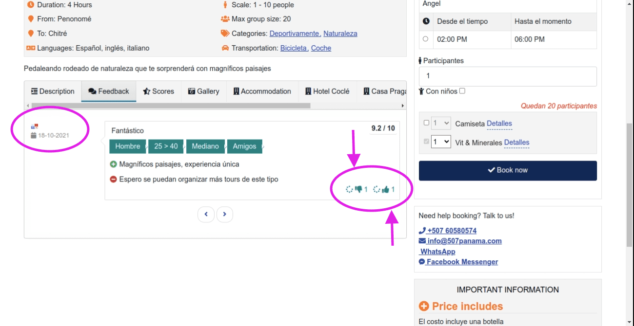Click the green plus pro icon
The width and height of the screenshot is (634, 326).
(114, 164)
